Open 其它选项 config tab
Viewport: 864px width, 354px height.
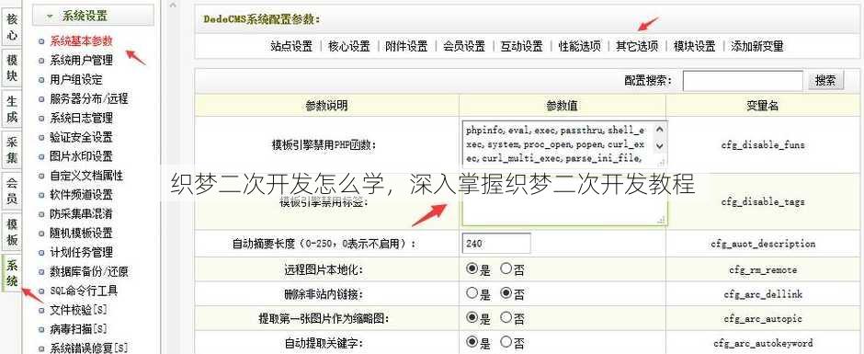pyautogui.click(x=636, y=46)
